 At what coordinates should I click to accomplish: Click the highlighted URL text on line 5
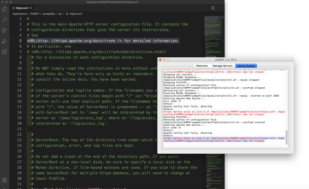[x=103, y=41]
